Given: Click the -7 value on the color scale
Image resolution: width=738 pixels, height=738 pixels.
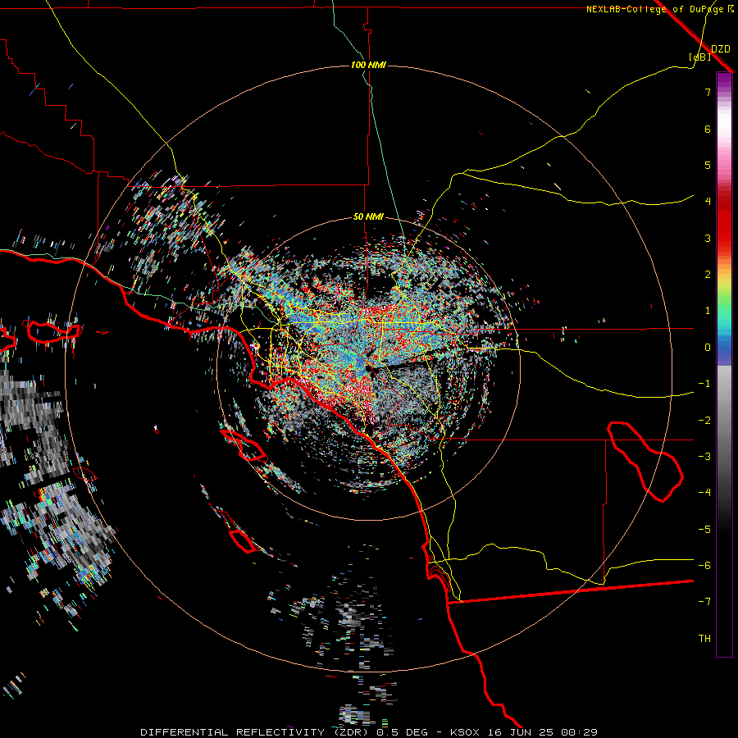Looking at the screenshot, I should (x=704, y=602).
